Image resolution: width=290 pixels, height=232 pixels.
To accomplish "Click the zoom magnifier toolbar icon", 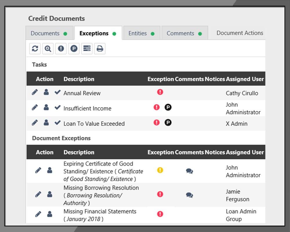I will 48,48.
